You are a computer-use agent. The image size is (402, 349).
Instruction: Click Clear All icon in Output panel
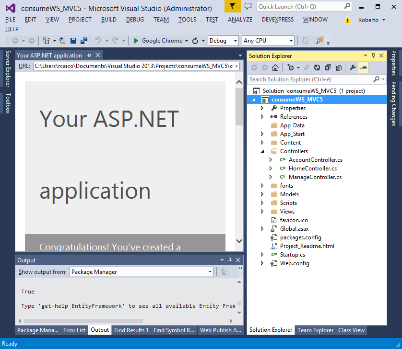[224, 271]
